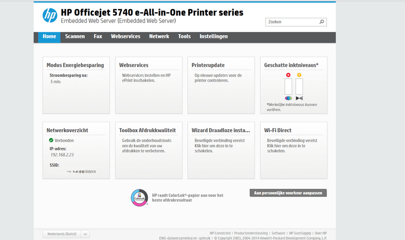405x240 pixels.
Task: Open the Printerupdate card
Action: click(x=221, y=85)
